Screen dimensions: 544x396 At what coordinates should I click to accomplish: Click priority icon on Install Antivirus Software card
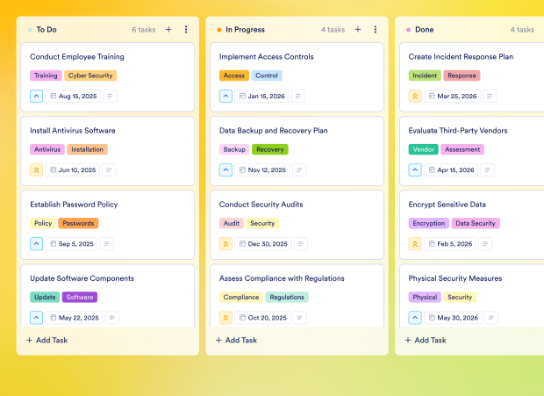click(x=36, y=170)
